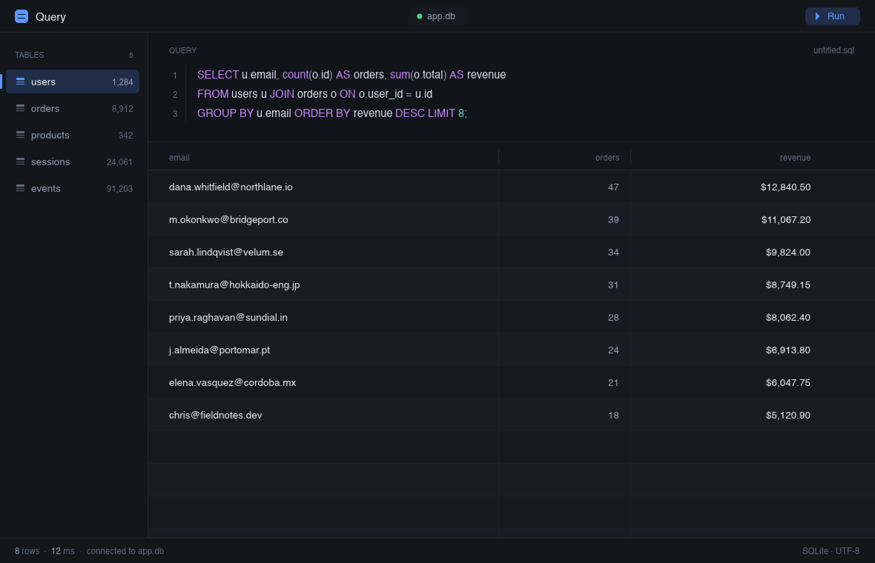The height and width of the screenshot is (563, 875).
Task: Click revenue value $9,824.00
Action: (788, 252)
